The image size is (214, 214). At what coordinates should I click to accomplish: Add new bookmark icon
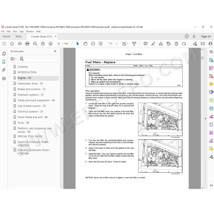pyautogui.click(x=22, y=59)
